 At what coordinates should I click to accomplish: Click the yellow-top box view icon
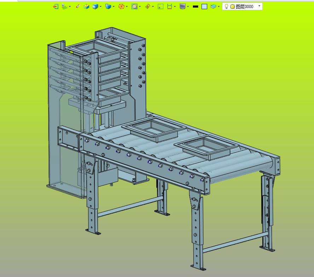point(86,7)
